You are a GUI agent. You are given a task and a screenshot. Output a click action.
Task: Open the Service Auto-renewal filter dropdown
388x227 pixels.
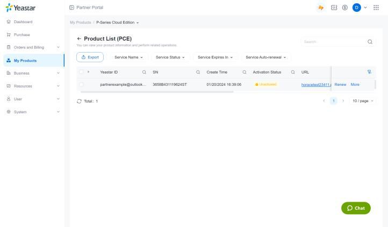266,57
